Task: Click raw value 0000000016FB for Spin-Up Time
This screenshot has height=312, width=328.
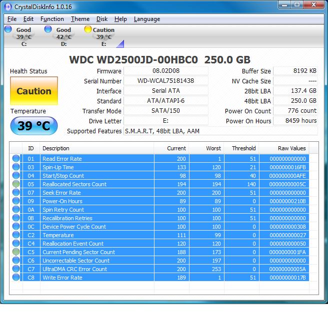Action: (x=287, y=167)
